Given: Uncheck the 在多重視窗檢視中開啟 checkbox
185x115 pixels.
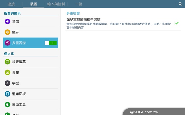Looking at the screenshot, I should pyautogui.click(x=177, y=23).
